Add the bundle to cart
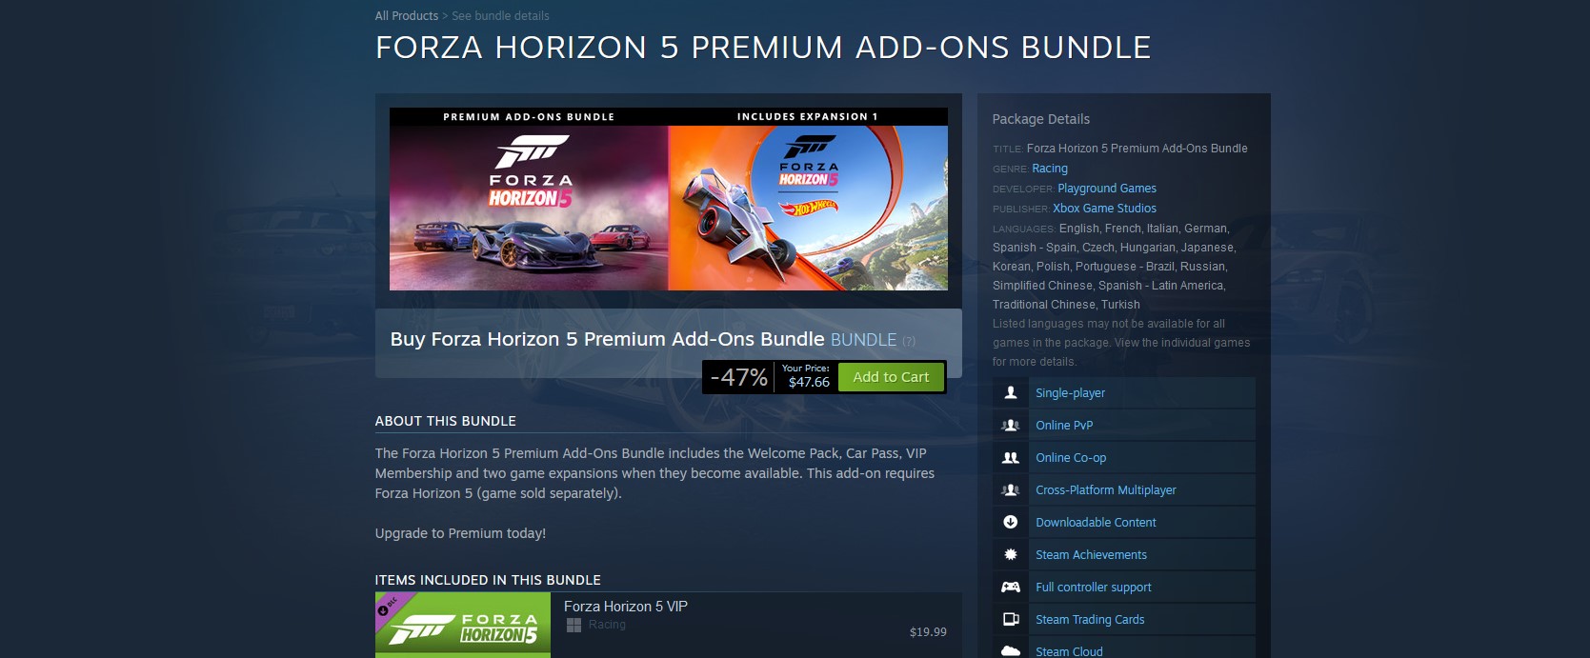Viewport: 1590px width, 658px height. tap(891, 377)
